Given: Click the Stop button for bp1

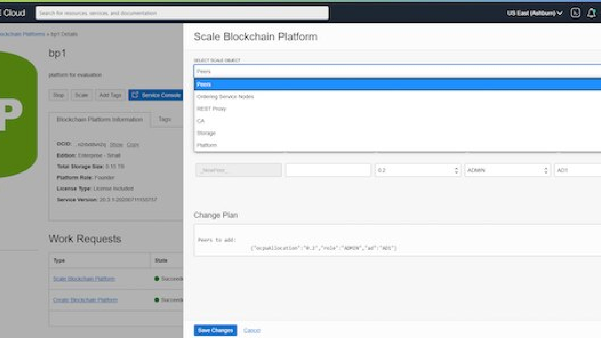Looking at the screenshot, I should [x=59, y=95].
